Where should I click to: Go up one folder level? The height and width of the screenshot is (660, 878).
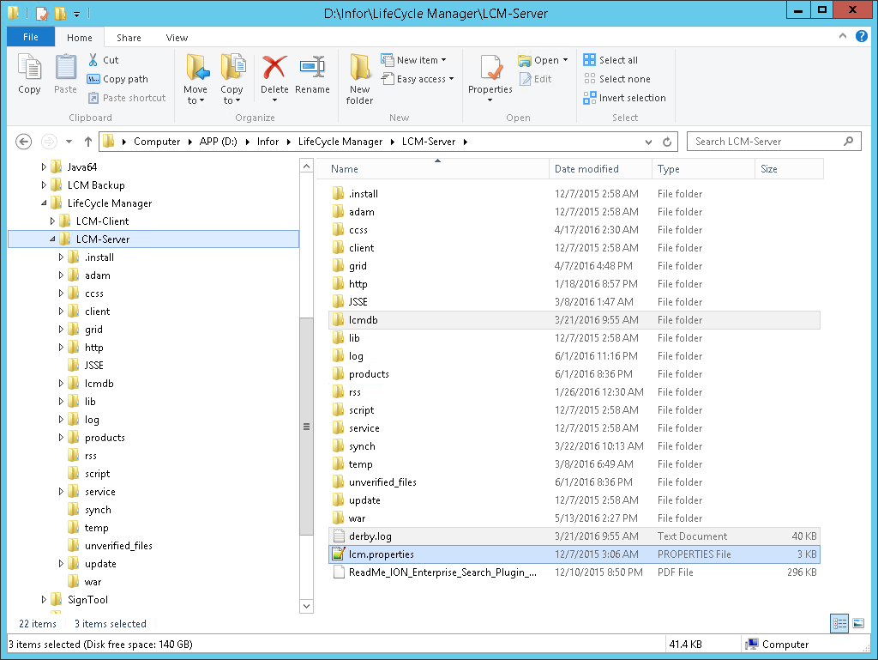click(x=87, y=142)
